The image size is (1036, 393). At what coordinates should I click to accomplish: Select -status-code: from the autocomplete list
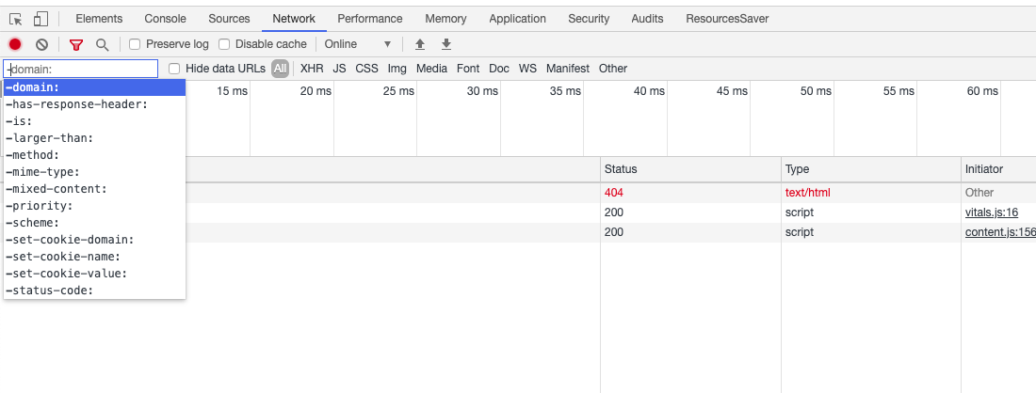point(50,291)
